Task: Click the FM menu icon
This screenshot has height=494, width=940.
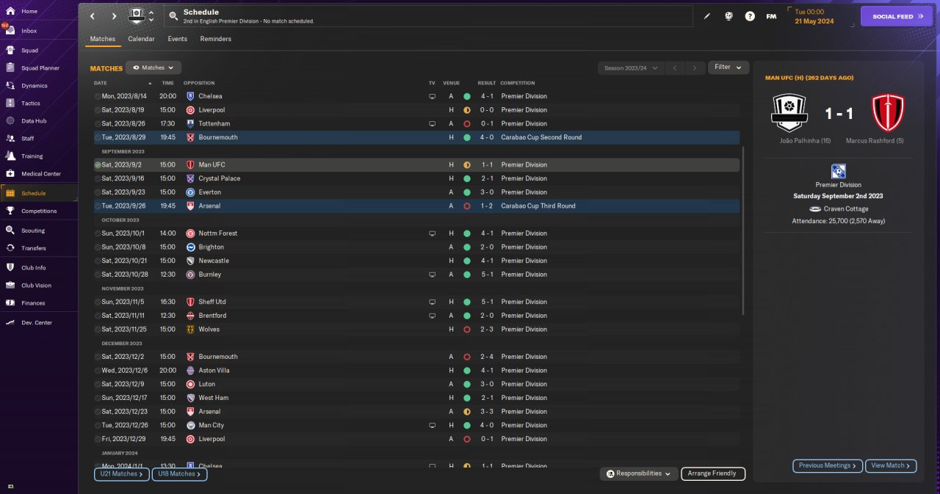Action: pos(771,16)
